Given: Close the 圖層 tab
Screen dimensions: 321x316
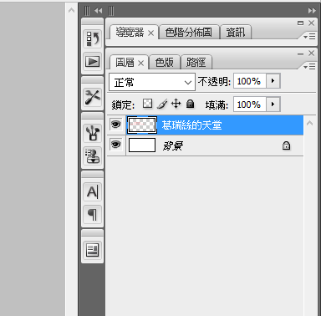Looking at the screenshot, I should tap(140, 64).
